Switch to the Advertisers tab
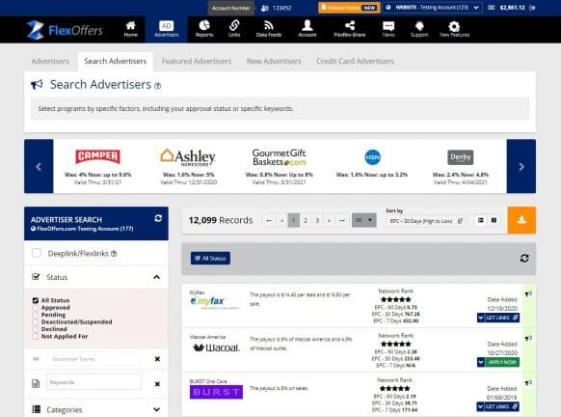The height and width of the screenshot is (417, 561). (x=50, y=61)
